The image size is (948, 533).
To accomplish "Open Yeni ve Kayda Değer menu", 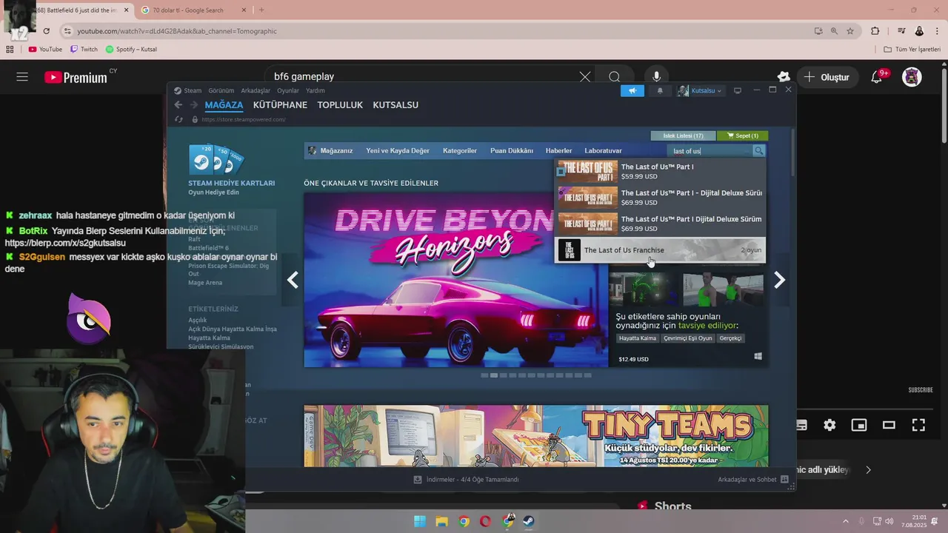I will 398,151.
